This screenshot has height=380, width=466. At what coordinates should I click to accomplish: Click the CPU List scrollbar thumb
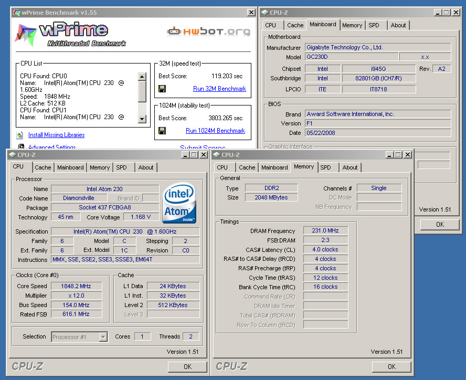[142, 91]
